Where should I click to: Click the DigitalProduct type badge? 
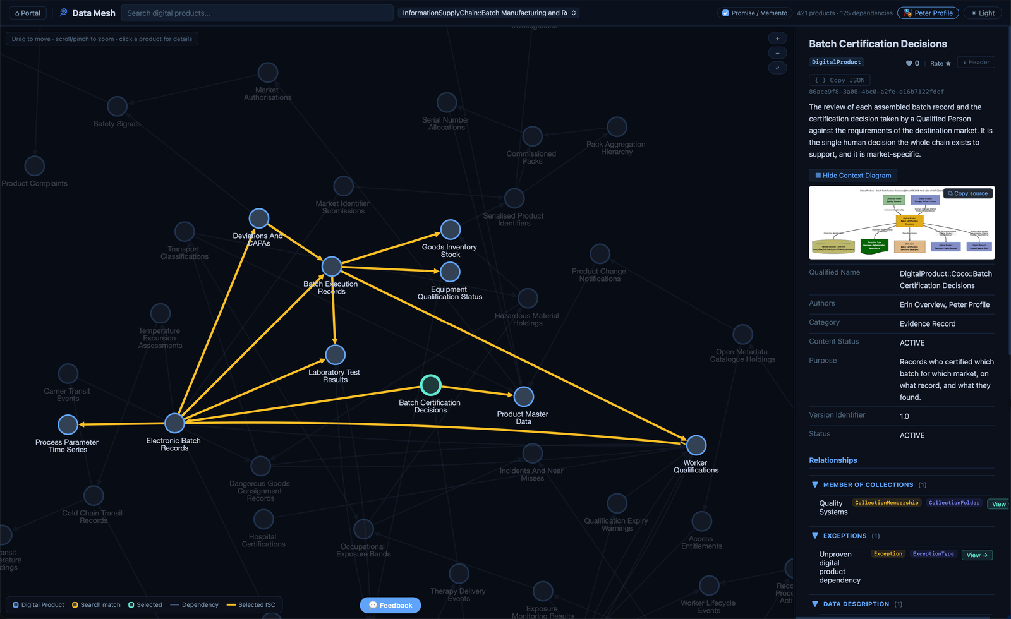(836, 62)
